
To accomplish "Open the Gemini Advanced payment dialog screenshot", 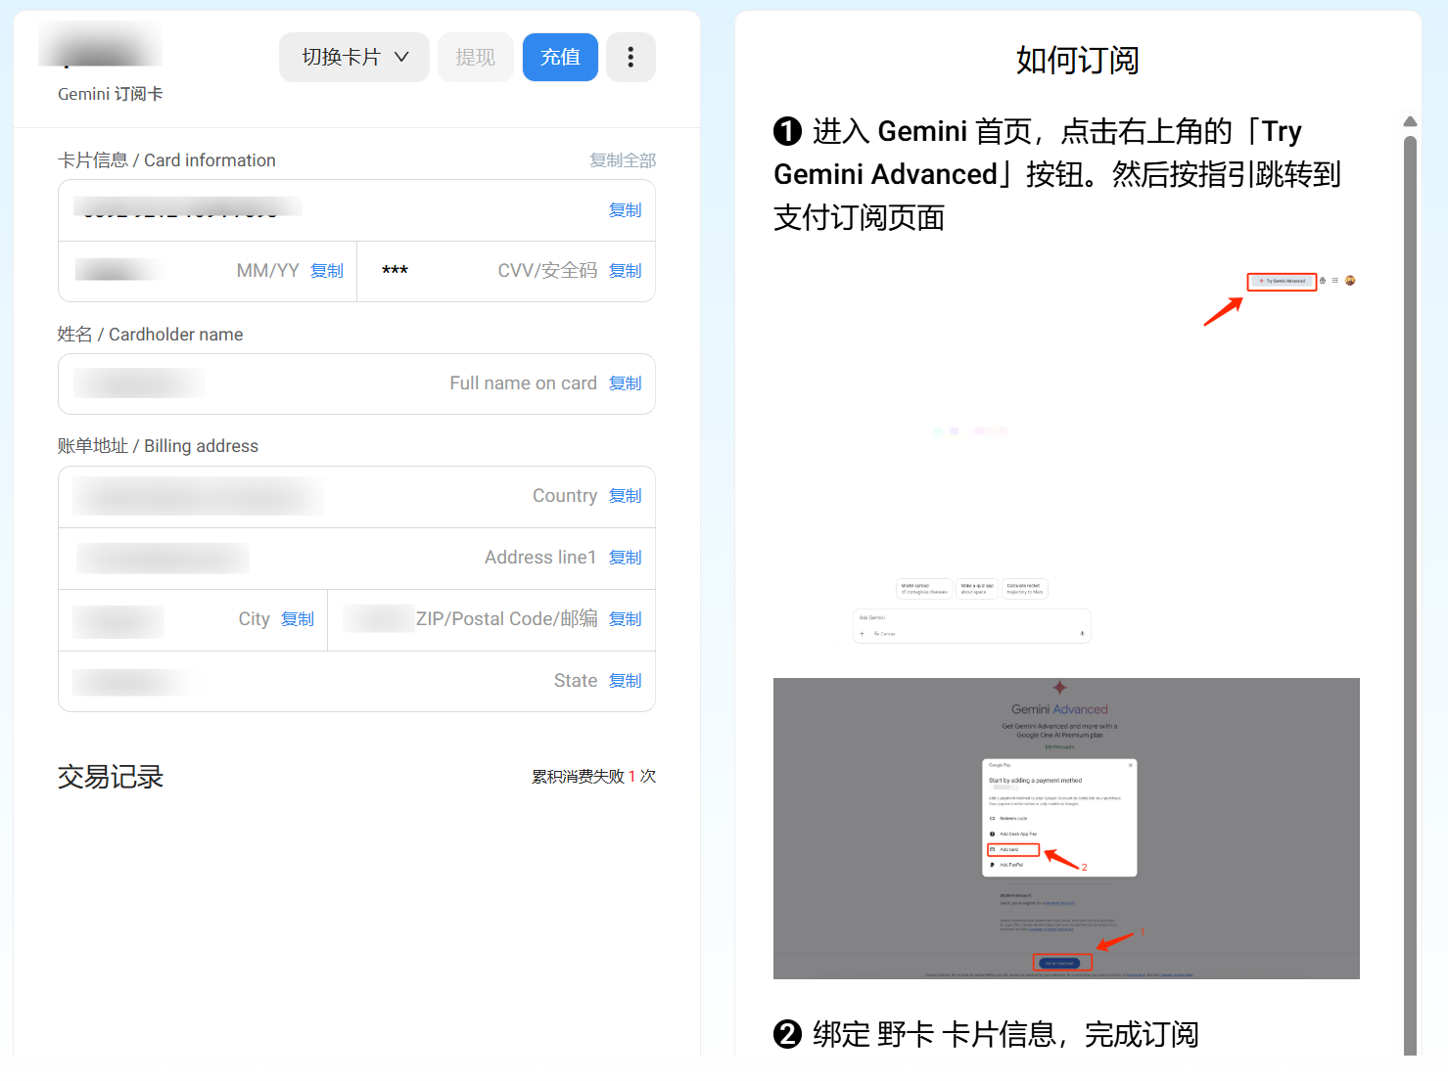I will [1066, 829].
